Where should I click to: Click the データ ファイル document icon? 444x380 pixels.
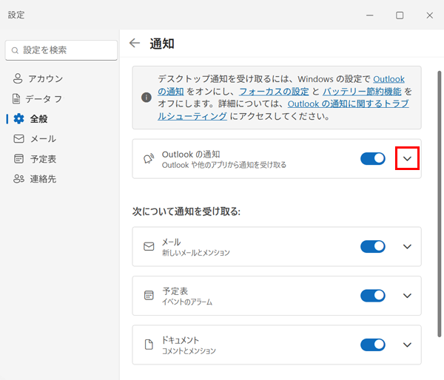tap(16, 99)
